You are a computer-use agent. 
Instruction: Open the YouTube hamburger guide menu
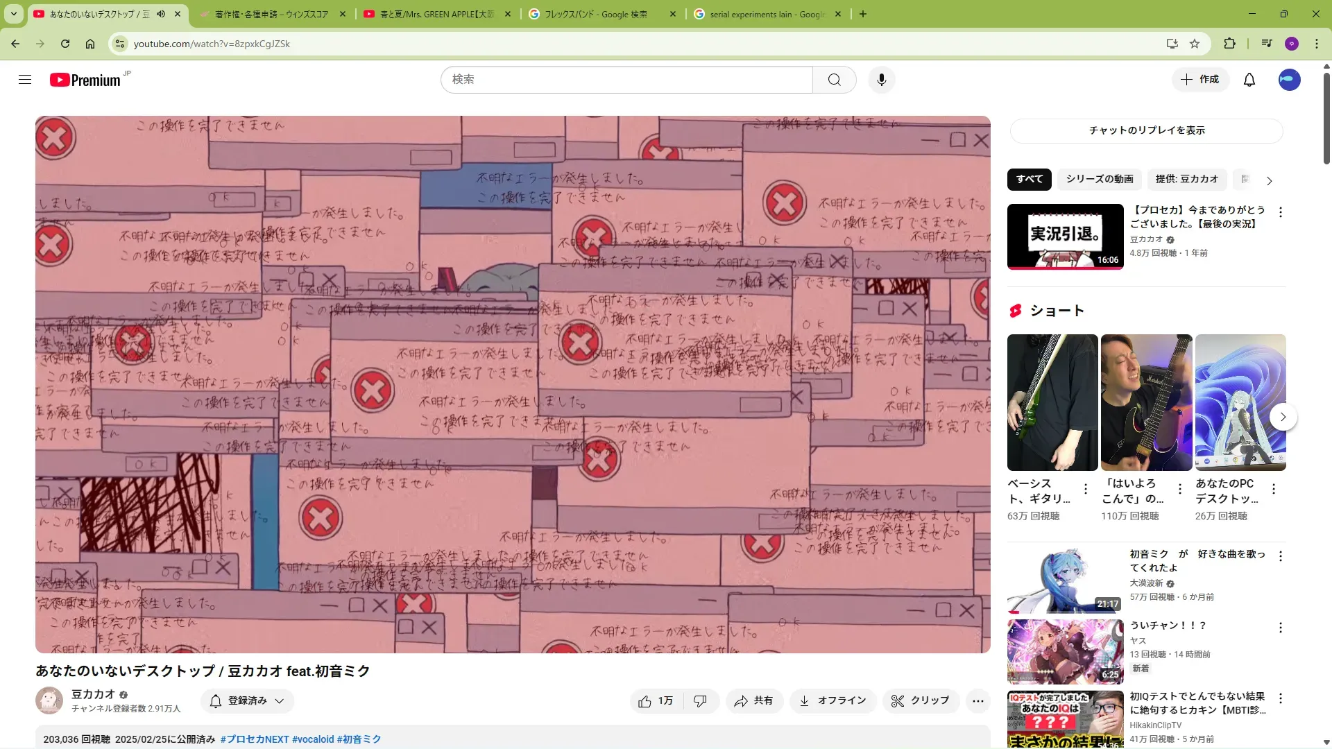click(x=25, y=80)
